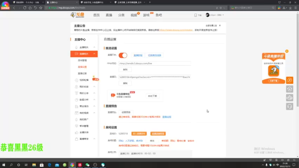The image size is (299, 168).
Task: Copy the stream key with 复制 button
Action: click(x=125, y=83)
